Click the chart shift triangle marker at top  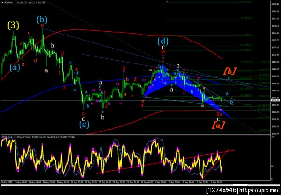(x=168, y=1)
